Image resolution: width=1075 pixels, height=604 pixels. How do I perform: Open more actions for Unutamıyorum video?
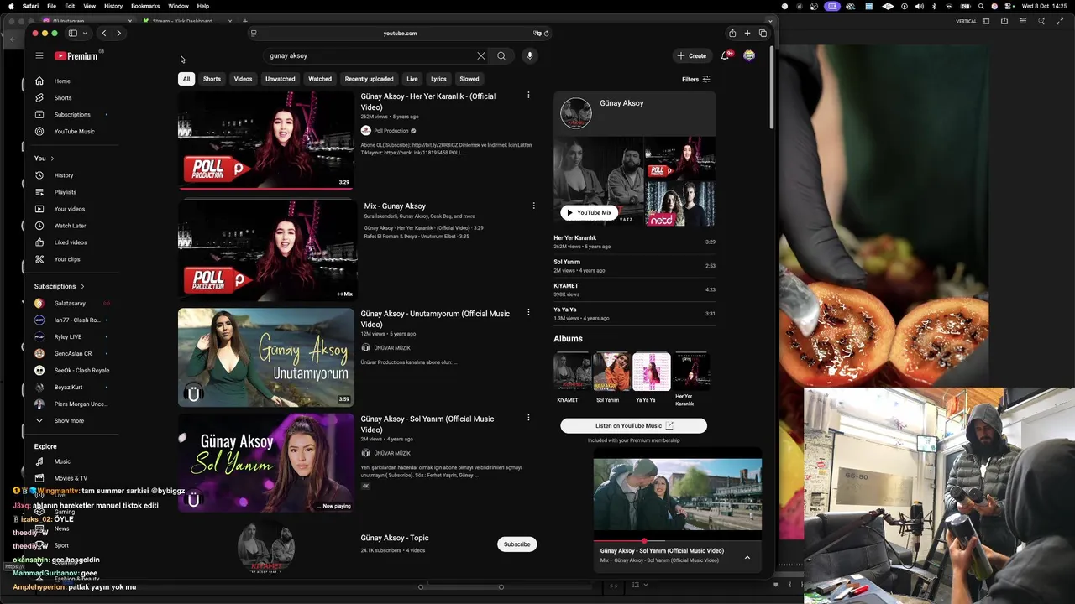(x=528, y=312)
